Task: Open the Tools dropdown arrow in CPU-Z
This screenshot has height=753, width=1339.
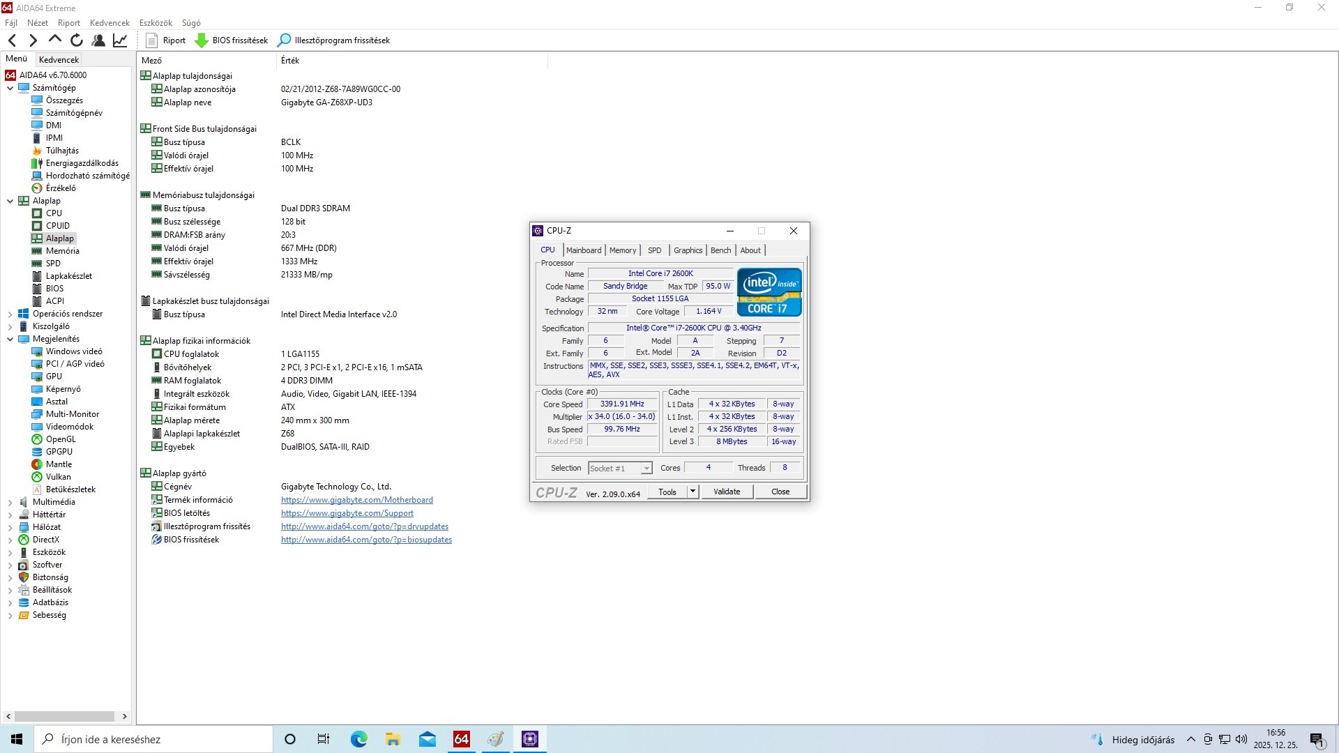Action: pos(693,492)
